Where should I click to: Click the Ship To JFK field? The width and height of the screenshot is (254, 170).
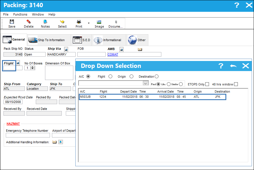(x=60, y=89)
